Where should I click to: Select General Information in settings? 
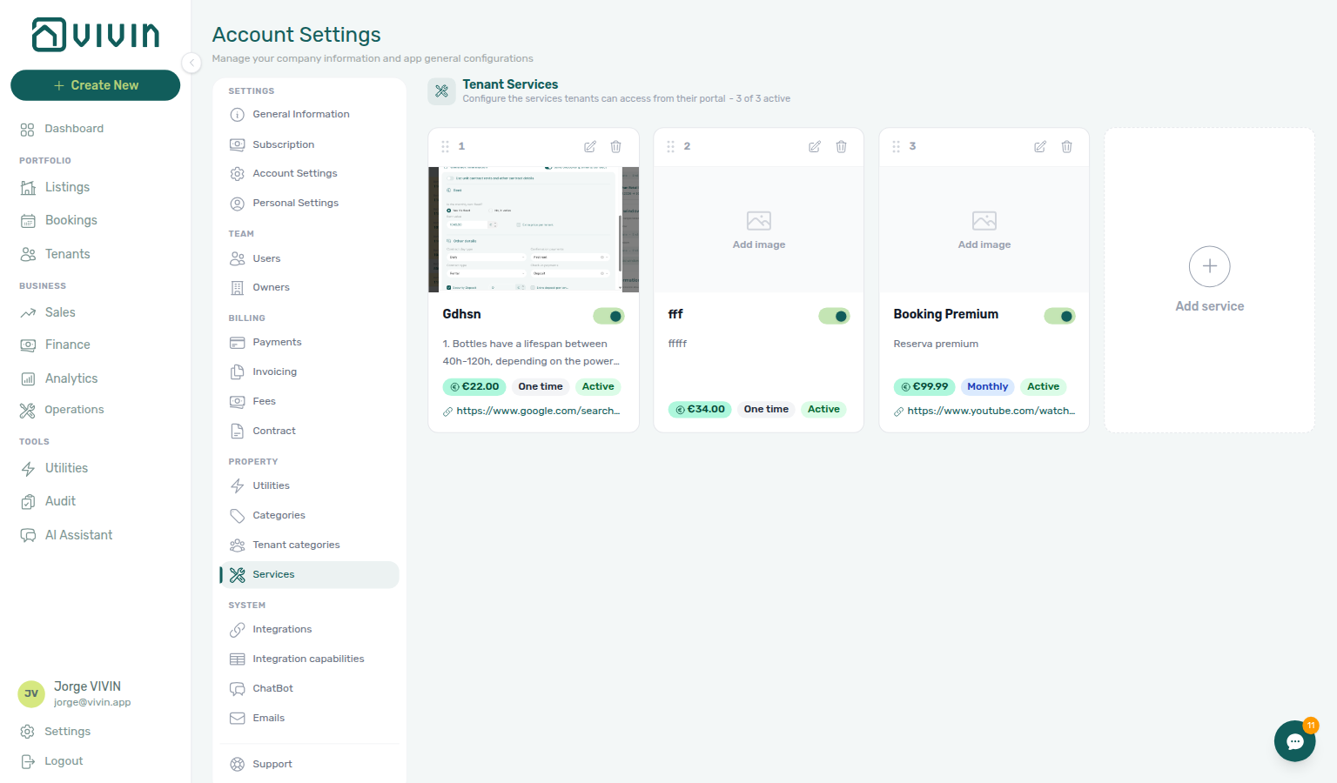[x=300, y=115]
